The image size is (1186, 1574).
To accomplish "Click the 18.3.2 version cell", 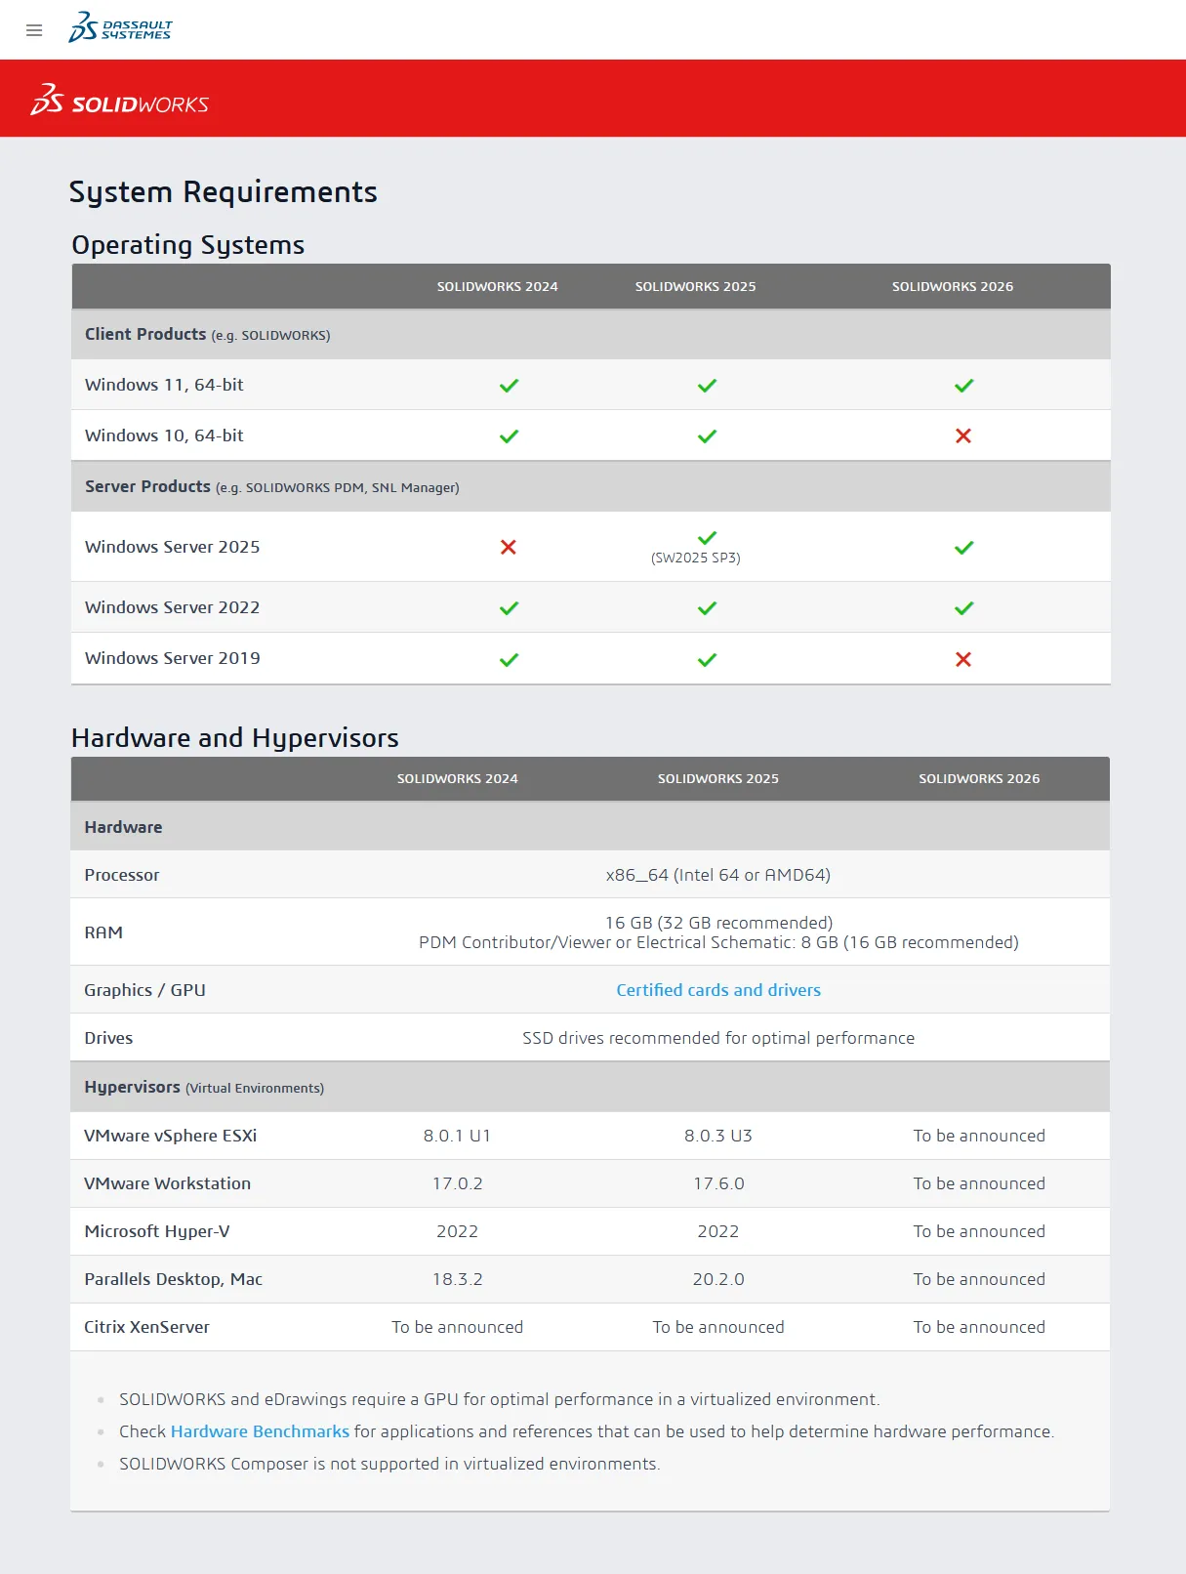I will tap(458, 1279).
